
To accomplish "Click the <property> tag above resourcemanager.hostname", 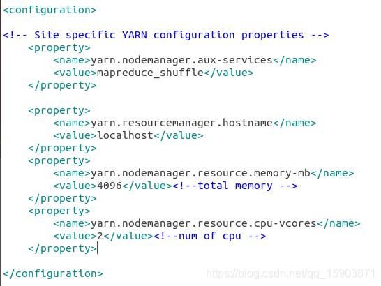I will coord(59,110).
